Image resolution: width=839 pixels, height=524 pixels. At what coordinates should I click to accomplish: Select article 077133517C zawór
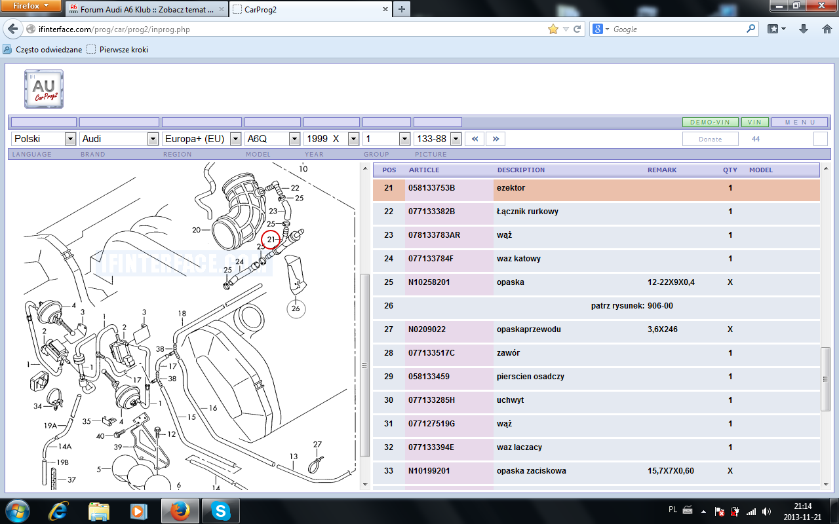coord(596,354)
